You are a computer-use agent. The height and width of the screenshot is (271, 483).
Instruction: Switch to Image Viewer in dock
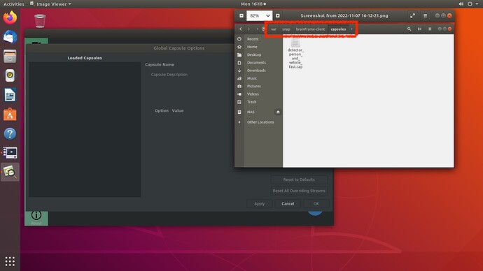tap(10, 172)
